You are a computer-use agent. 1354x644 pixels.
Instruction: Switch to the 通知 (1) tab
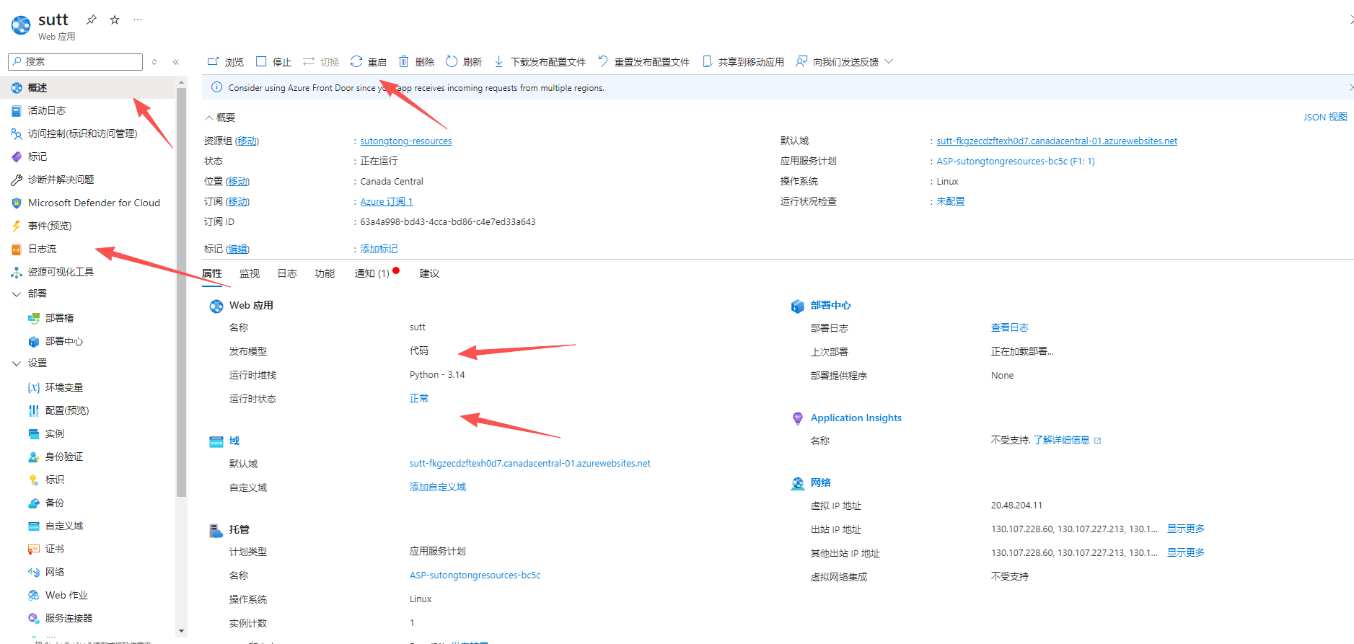pos(372,273)
